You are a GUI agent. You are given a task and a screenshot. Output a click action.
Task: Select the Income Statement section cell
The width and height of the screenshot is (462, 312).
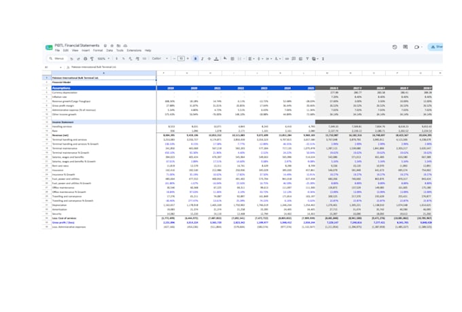click(104, 122)
